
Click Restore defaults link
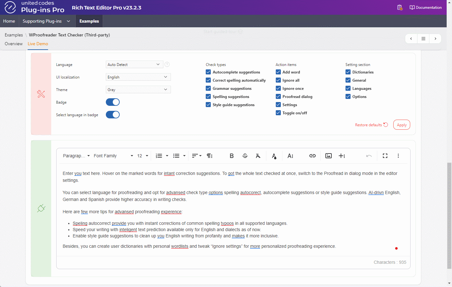click(372, 125)
